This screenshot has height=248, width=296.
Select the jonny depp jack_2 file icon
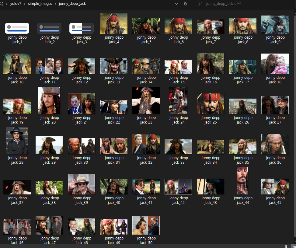[49, 28]
